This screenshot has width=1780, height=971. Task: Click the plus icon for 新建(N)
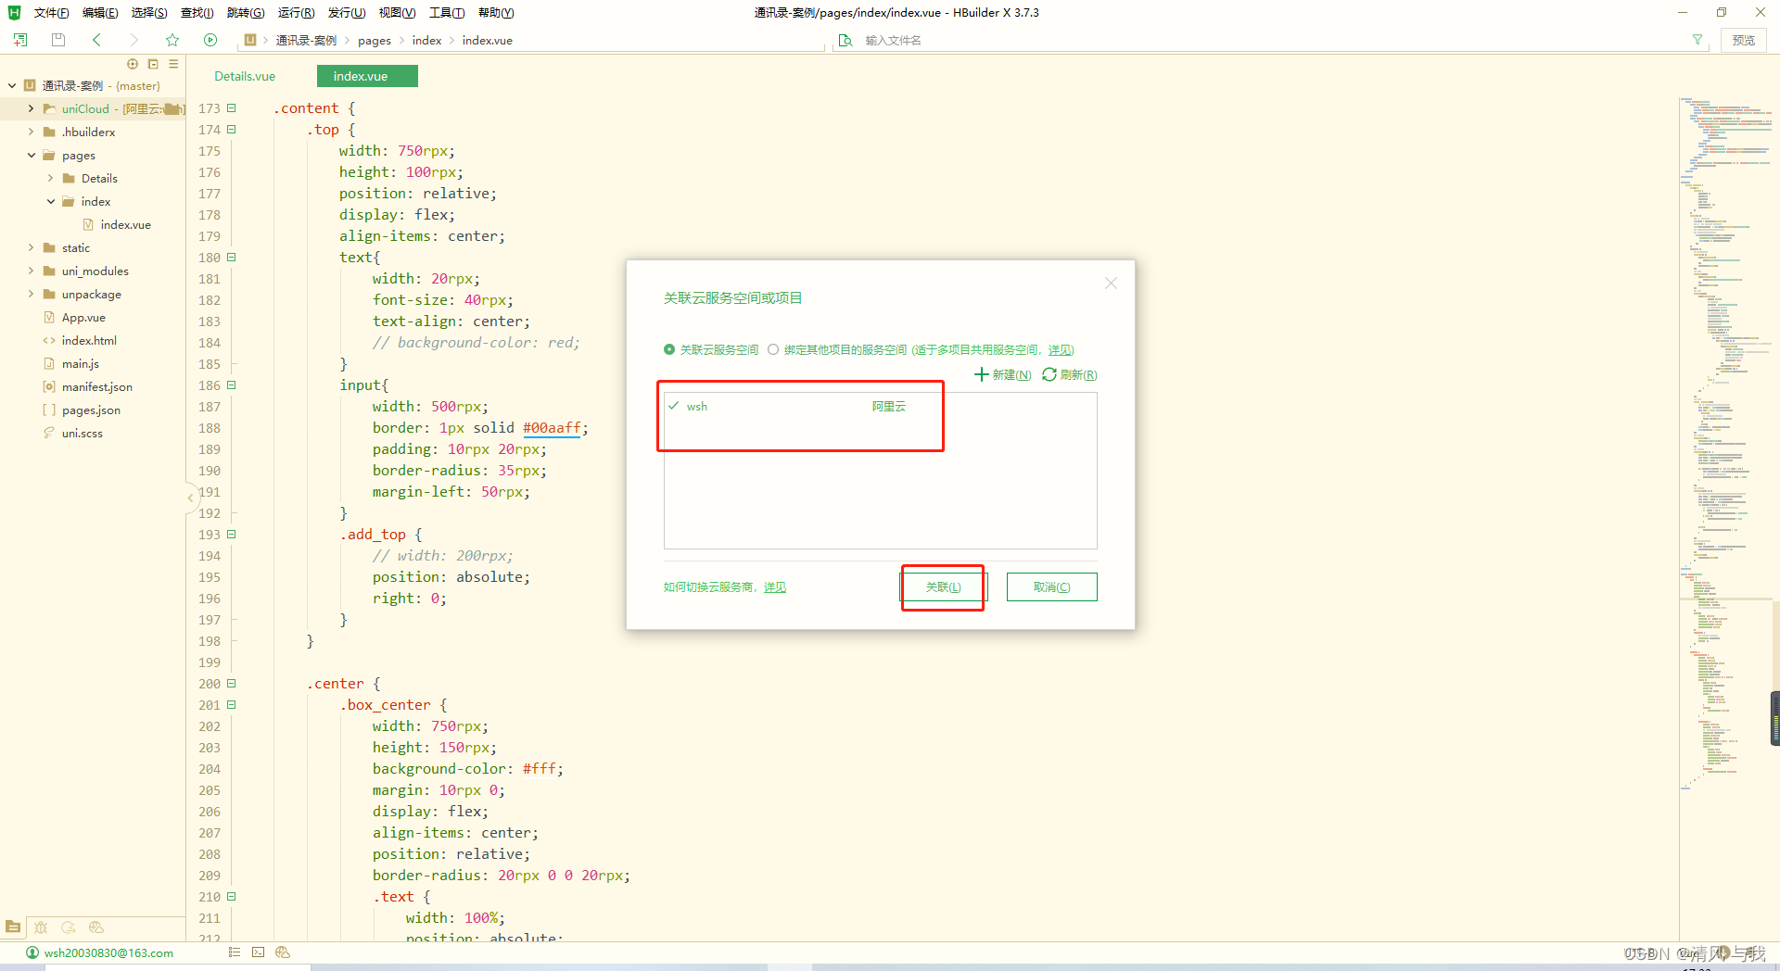click(x=981, y=374)
